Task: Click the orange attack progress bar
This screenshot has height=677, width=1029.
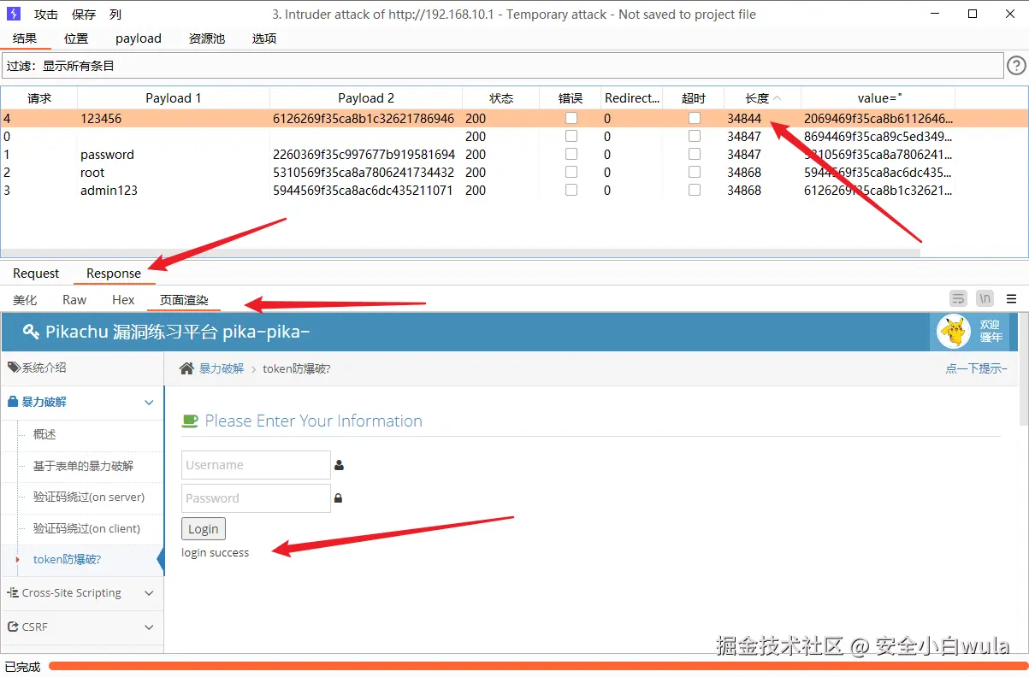Action: coord(537,666)
